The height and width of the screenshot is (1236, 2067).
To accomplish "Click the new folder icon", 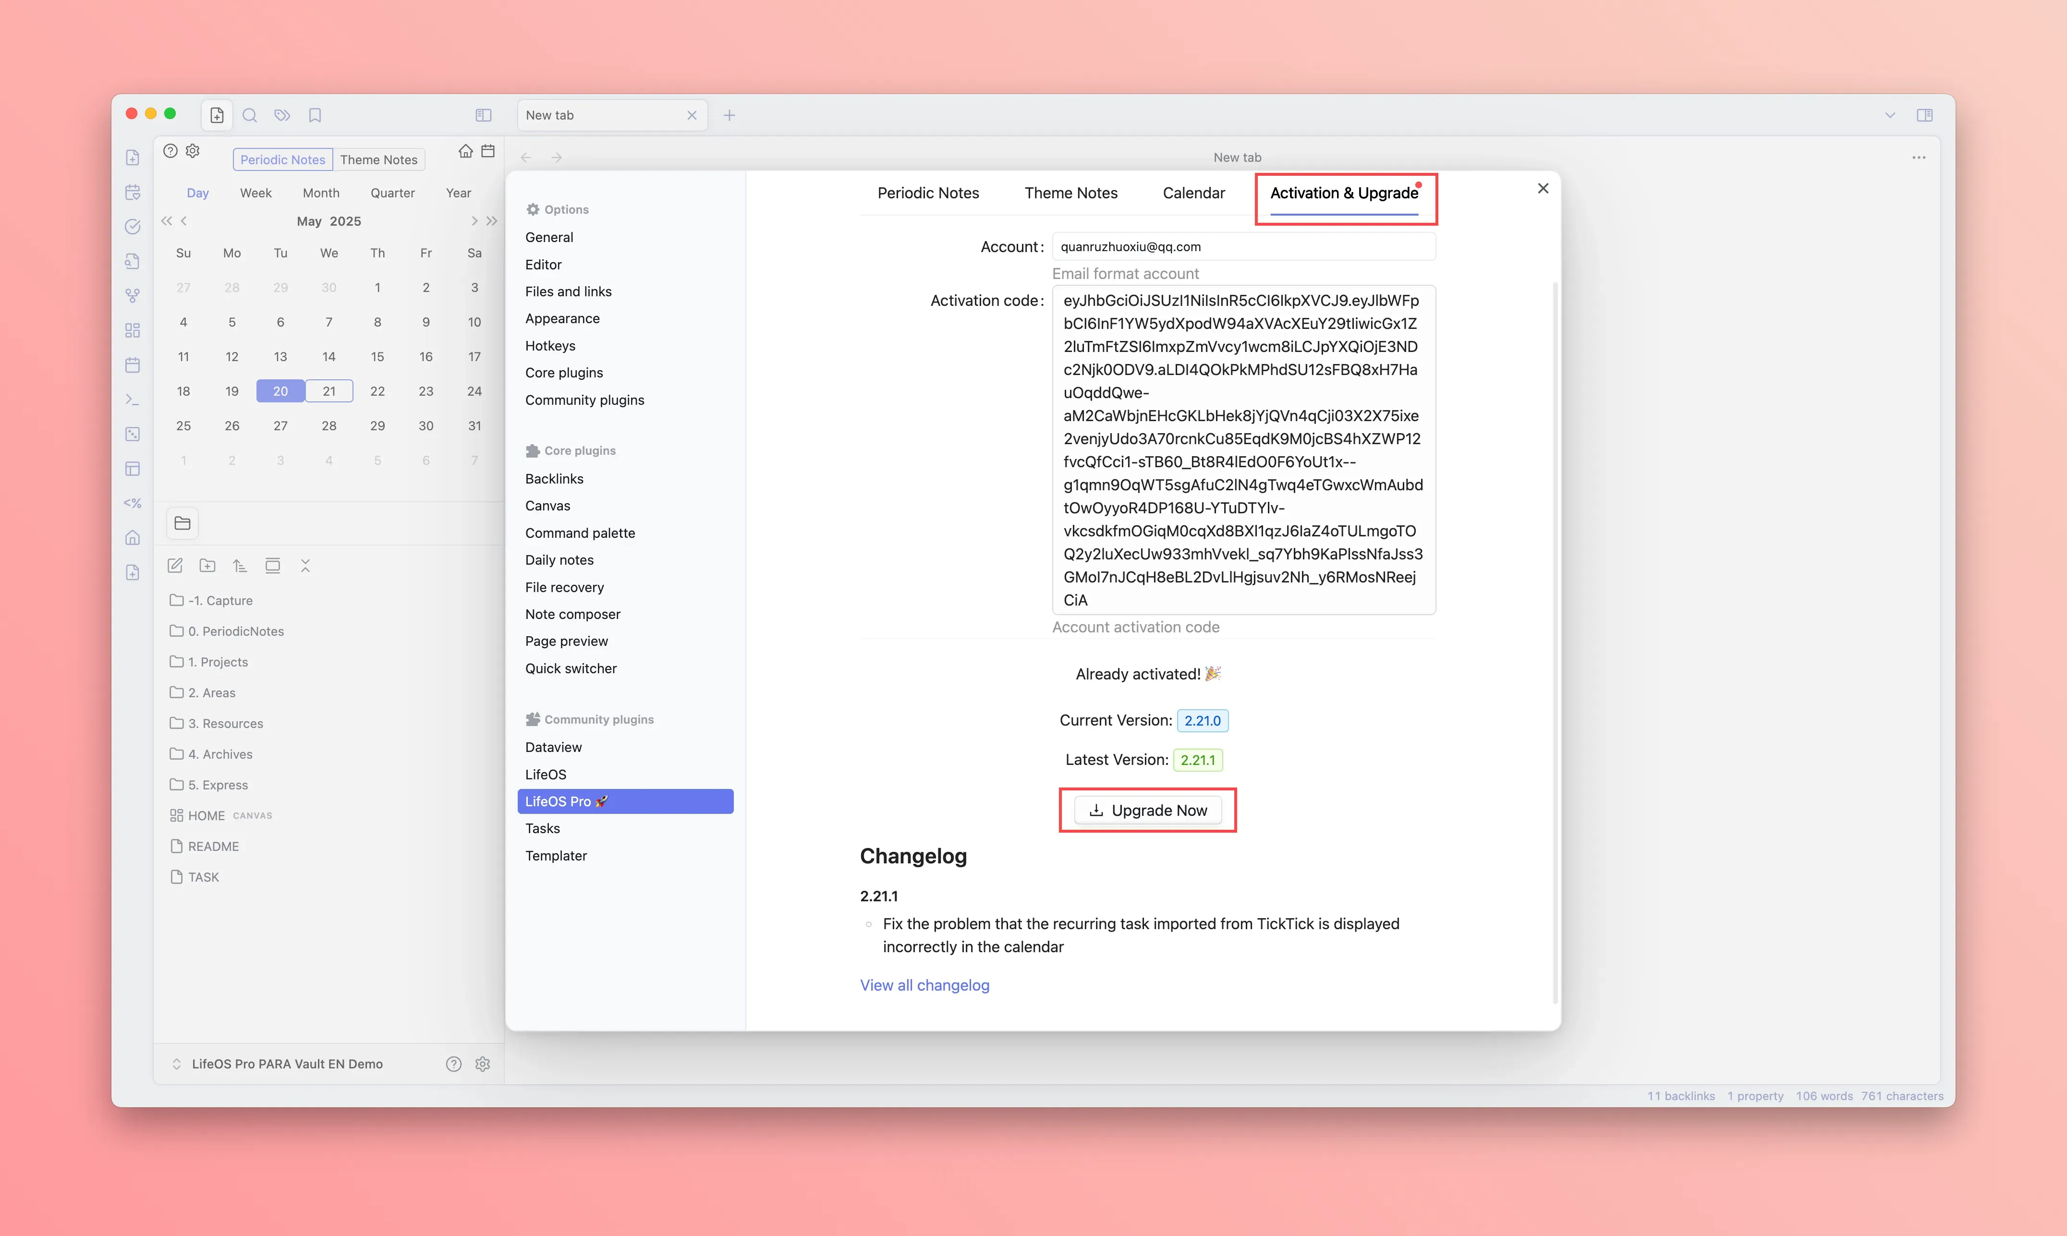I will [x=207, y=566].
